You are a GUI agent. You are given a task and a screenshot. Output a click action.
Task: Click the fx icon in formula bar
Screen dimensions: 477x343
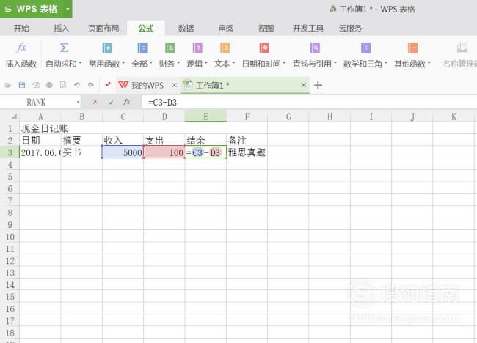tap(127, 102)
